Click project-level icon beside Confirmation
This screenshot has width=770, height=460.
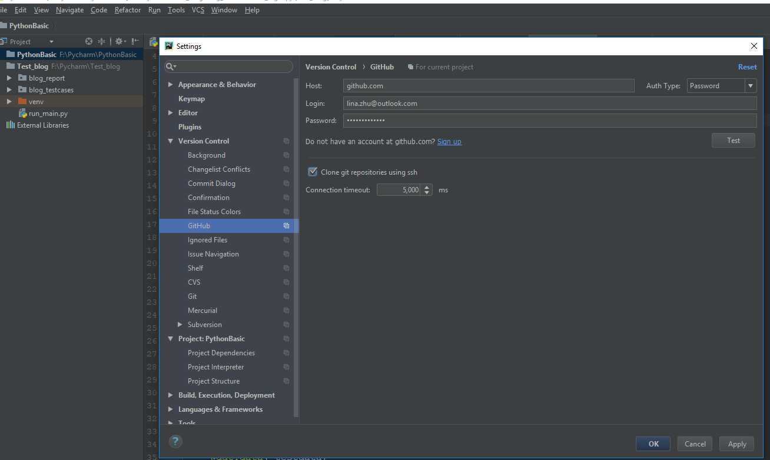[286, 198]
